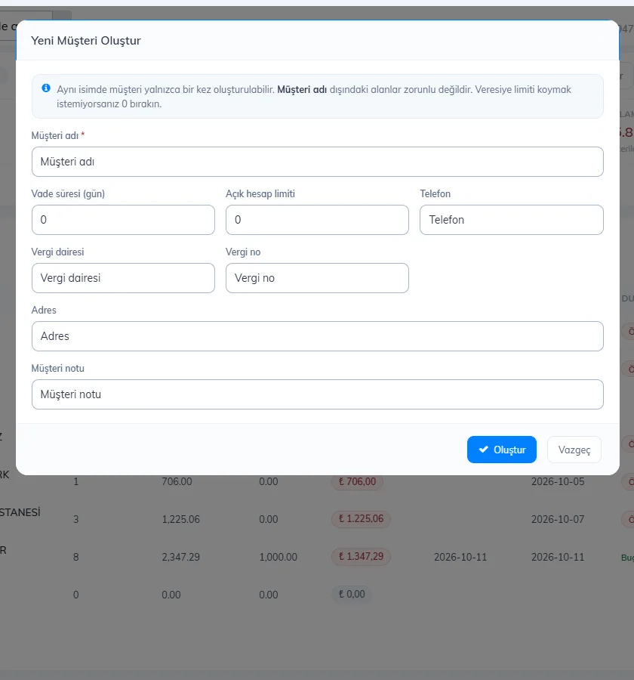The height and width of the screenshot is (680, 634).
Task: Focus the Vergi dairesi field
Action: pos(123,278)
